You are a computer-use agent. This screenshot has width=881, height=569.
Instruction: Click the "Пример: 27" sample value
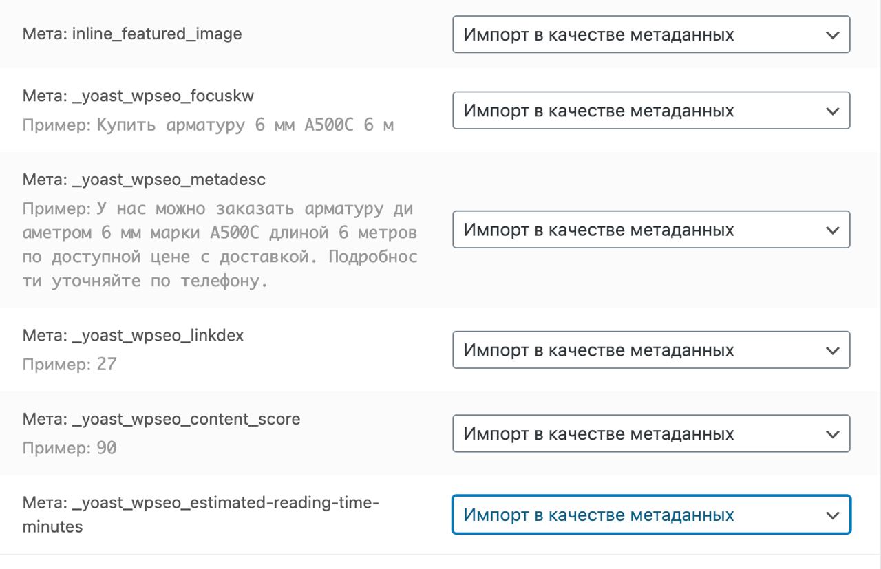(70, 364)
